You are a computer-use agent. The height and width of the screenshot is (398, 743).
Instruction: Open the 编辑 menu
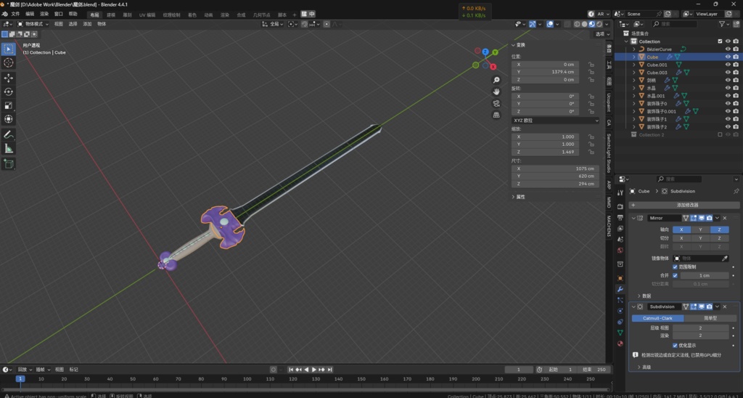[30, 14]
